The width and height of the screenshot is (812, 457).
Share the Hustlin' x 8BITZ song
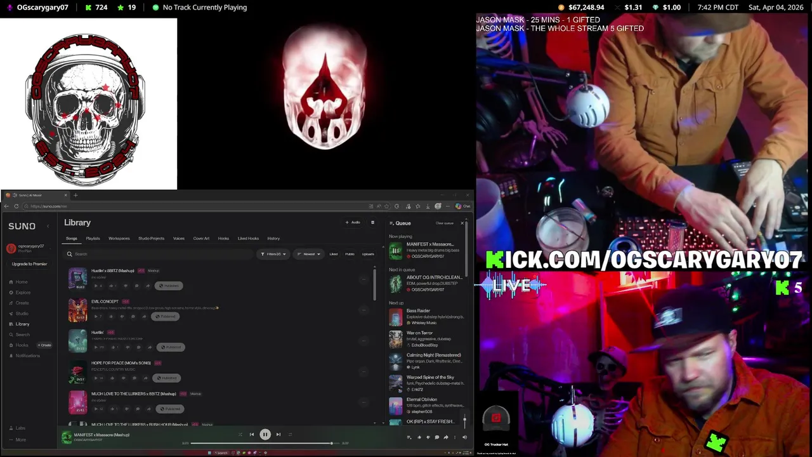(x=148, y=286)
